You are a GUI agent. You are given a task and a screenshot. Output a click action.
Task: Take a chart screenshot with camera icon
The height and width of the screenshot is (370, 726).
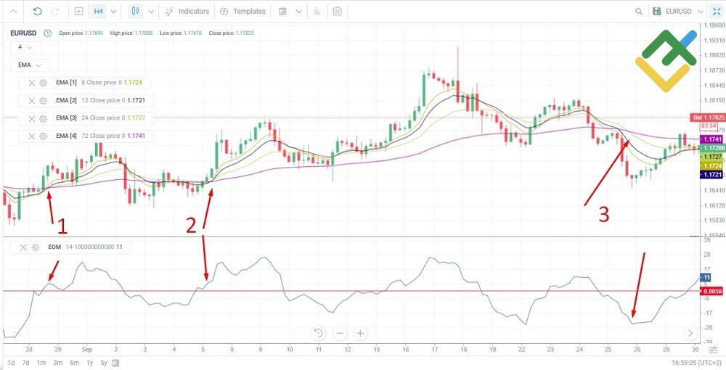(337, 11)
